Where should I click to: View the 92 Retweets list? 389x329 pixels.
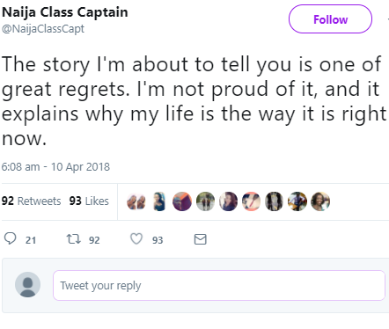(x=32, y=201)
